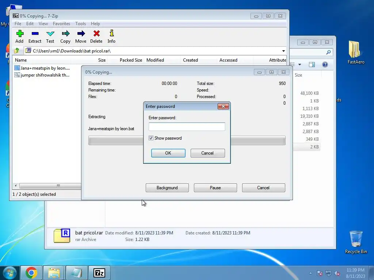The image size is (374, 280).
Task: Open Explorer view options dropdown arrow
Action: [299, 65]
